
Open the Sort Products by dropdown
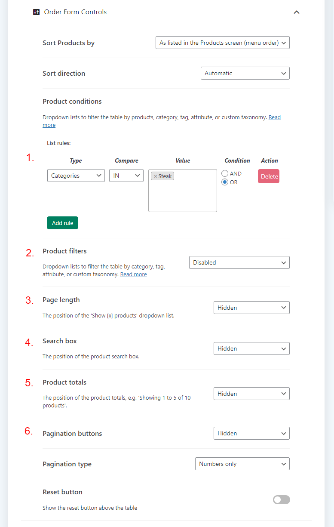[222, 43]
